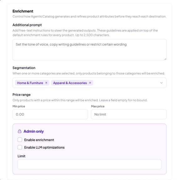Click the Max price label
Screen dimensions: 177x180
pos(98,106)
